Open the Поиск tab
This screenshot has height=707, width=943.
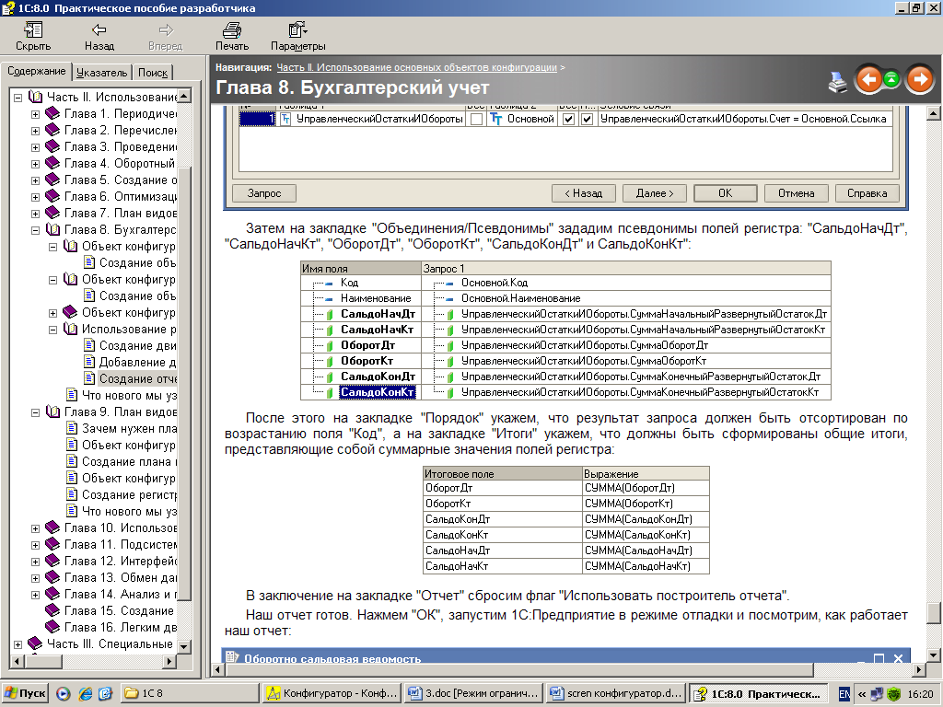[153, 73]
